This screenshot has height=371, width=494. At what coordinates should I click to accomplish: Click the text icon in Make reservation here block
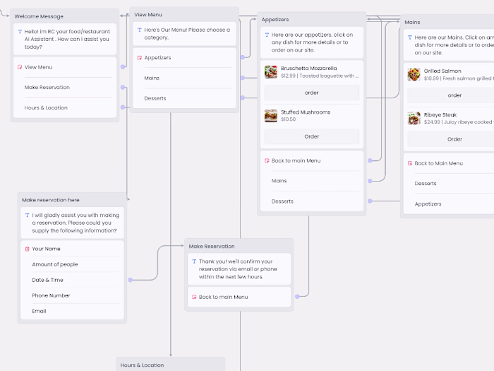[27, 215]
